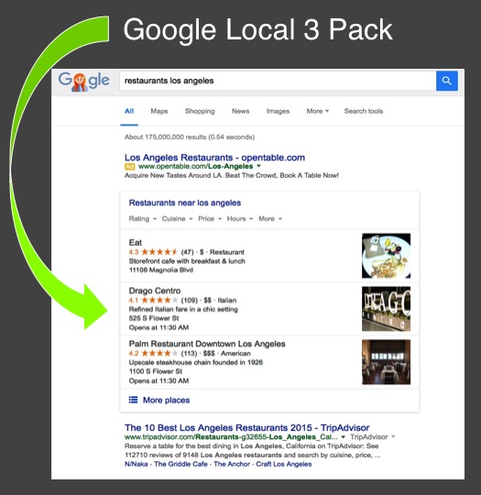Open the Eat restaurant food photo
The width and height of the screenshot is (481, 495).
pos(386,256)
